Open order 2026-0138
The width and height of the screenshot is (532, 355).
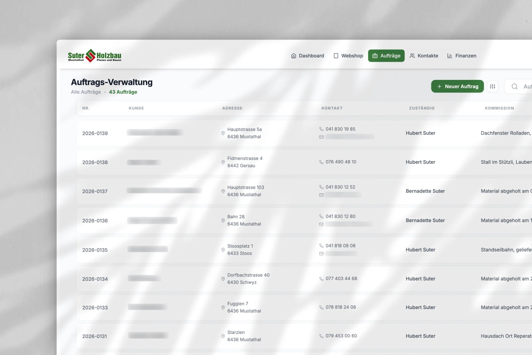pos(95,162)
